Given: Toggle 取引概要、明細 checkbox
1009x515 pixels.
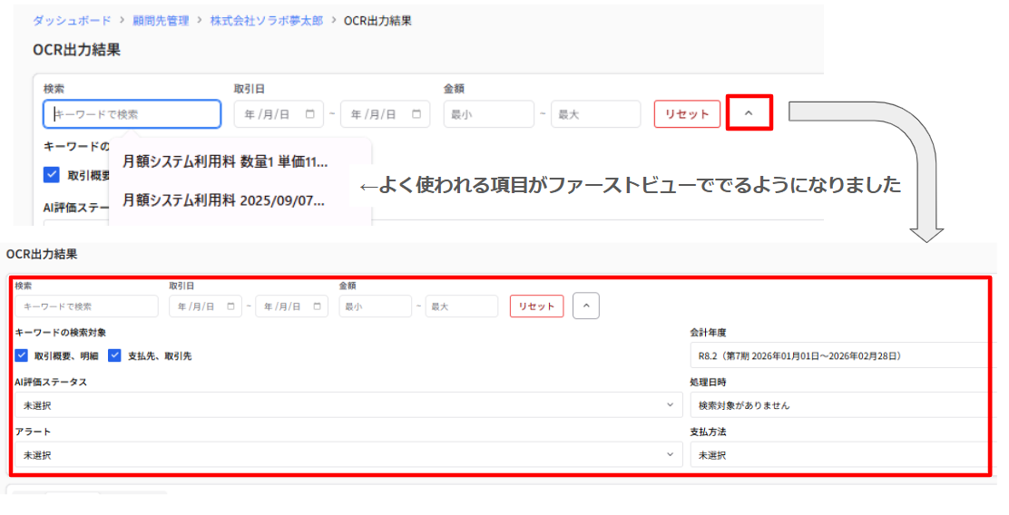Looking at the screenshot, I should coord(21,355).
